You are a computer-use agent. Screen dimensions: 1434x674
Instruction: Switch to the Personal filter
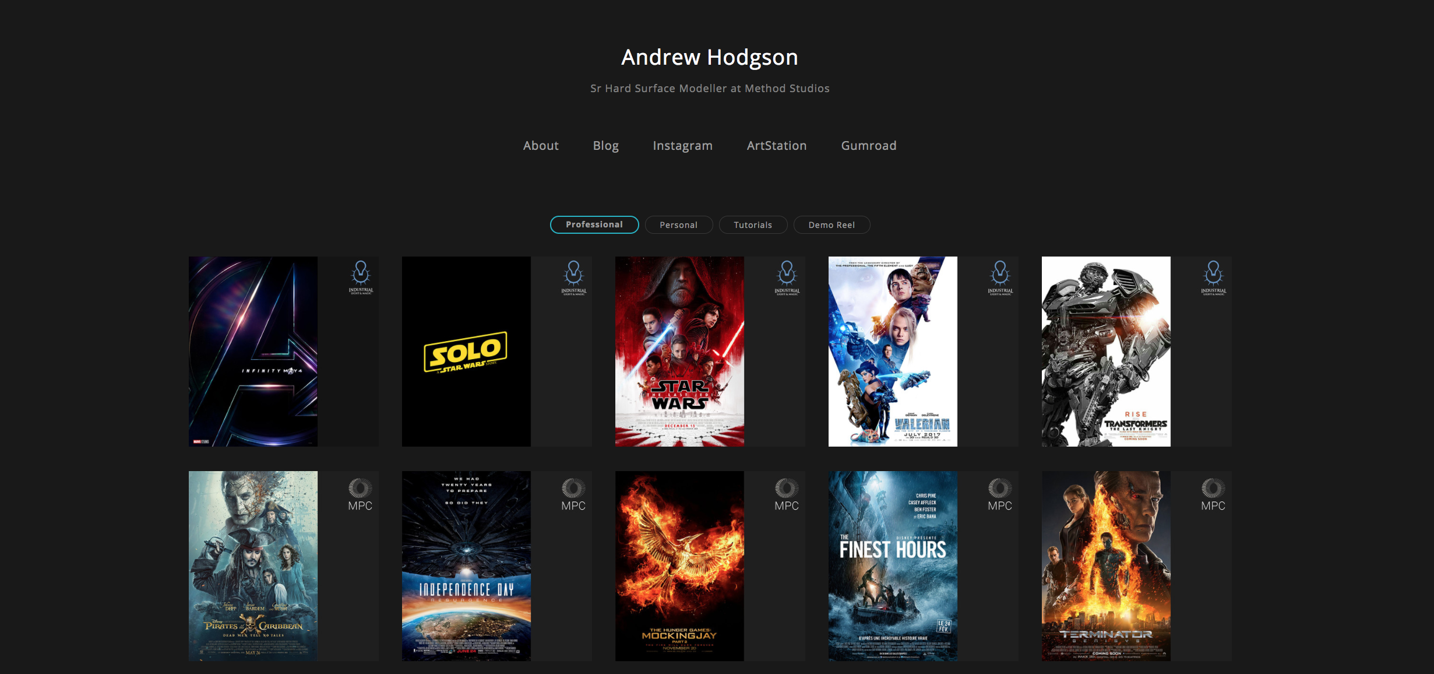pos(678,225)
